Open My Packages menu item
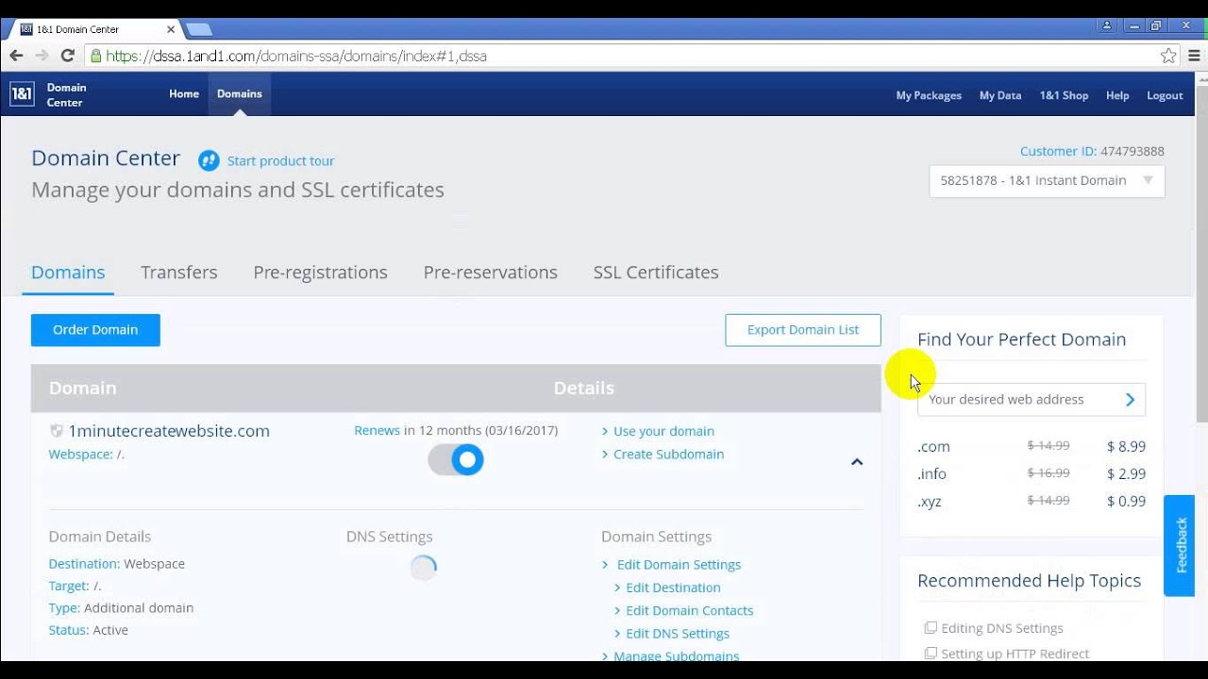The width and height of the screenshot is (1208, 679). click(929, 95)
